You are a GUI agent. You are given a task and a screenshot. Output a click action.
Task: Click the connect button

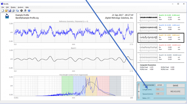click(x=159, y=85)
